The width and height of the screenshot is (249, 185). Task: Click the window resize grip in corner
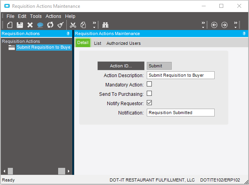tap(246, 182)
